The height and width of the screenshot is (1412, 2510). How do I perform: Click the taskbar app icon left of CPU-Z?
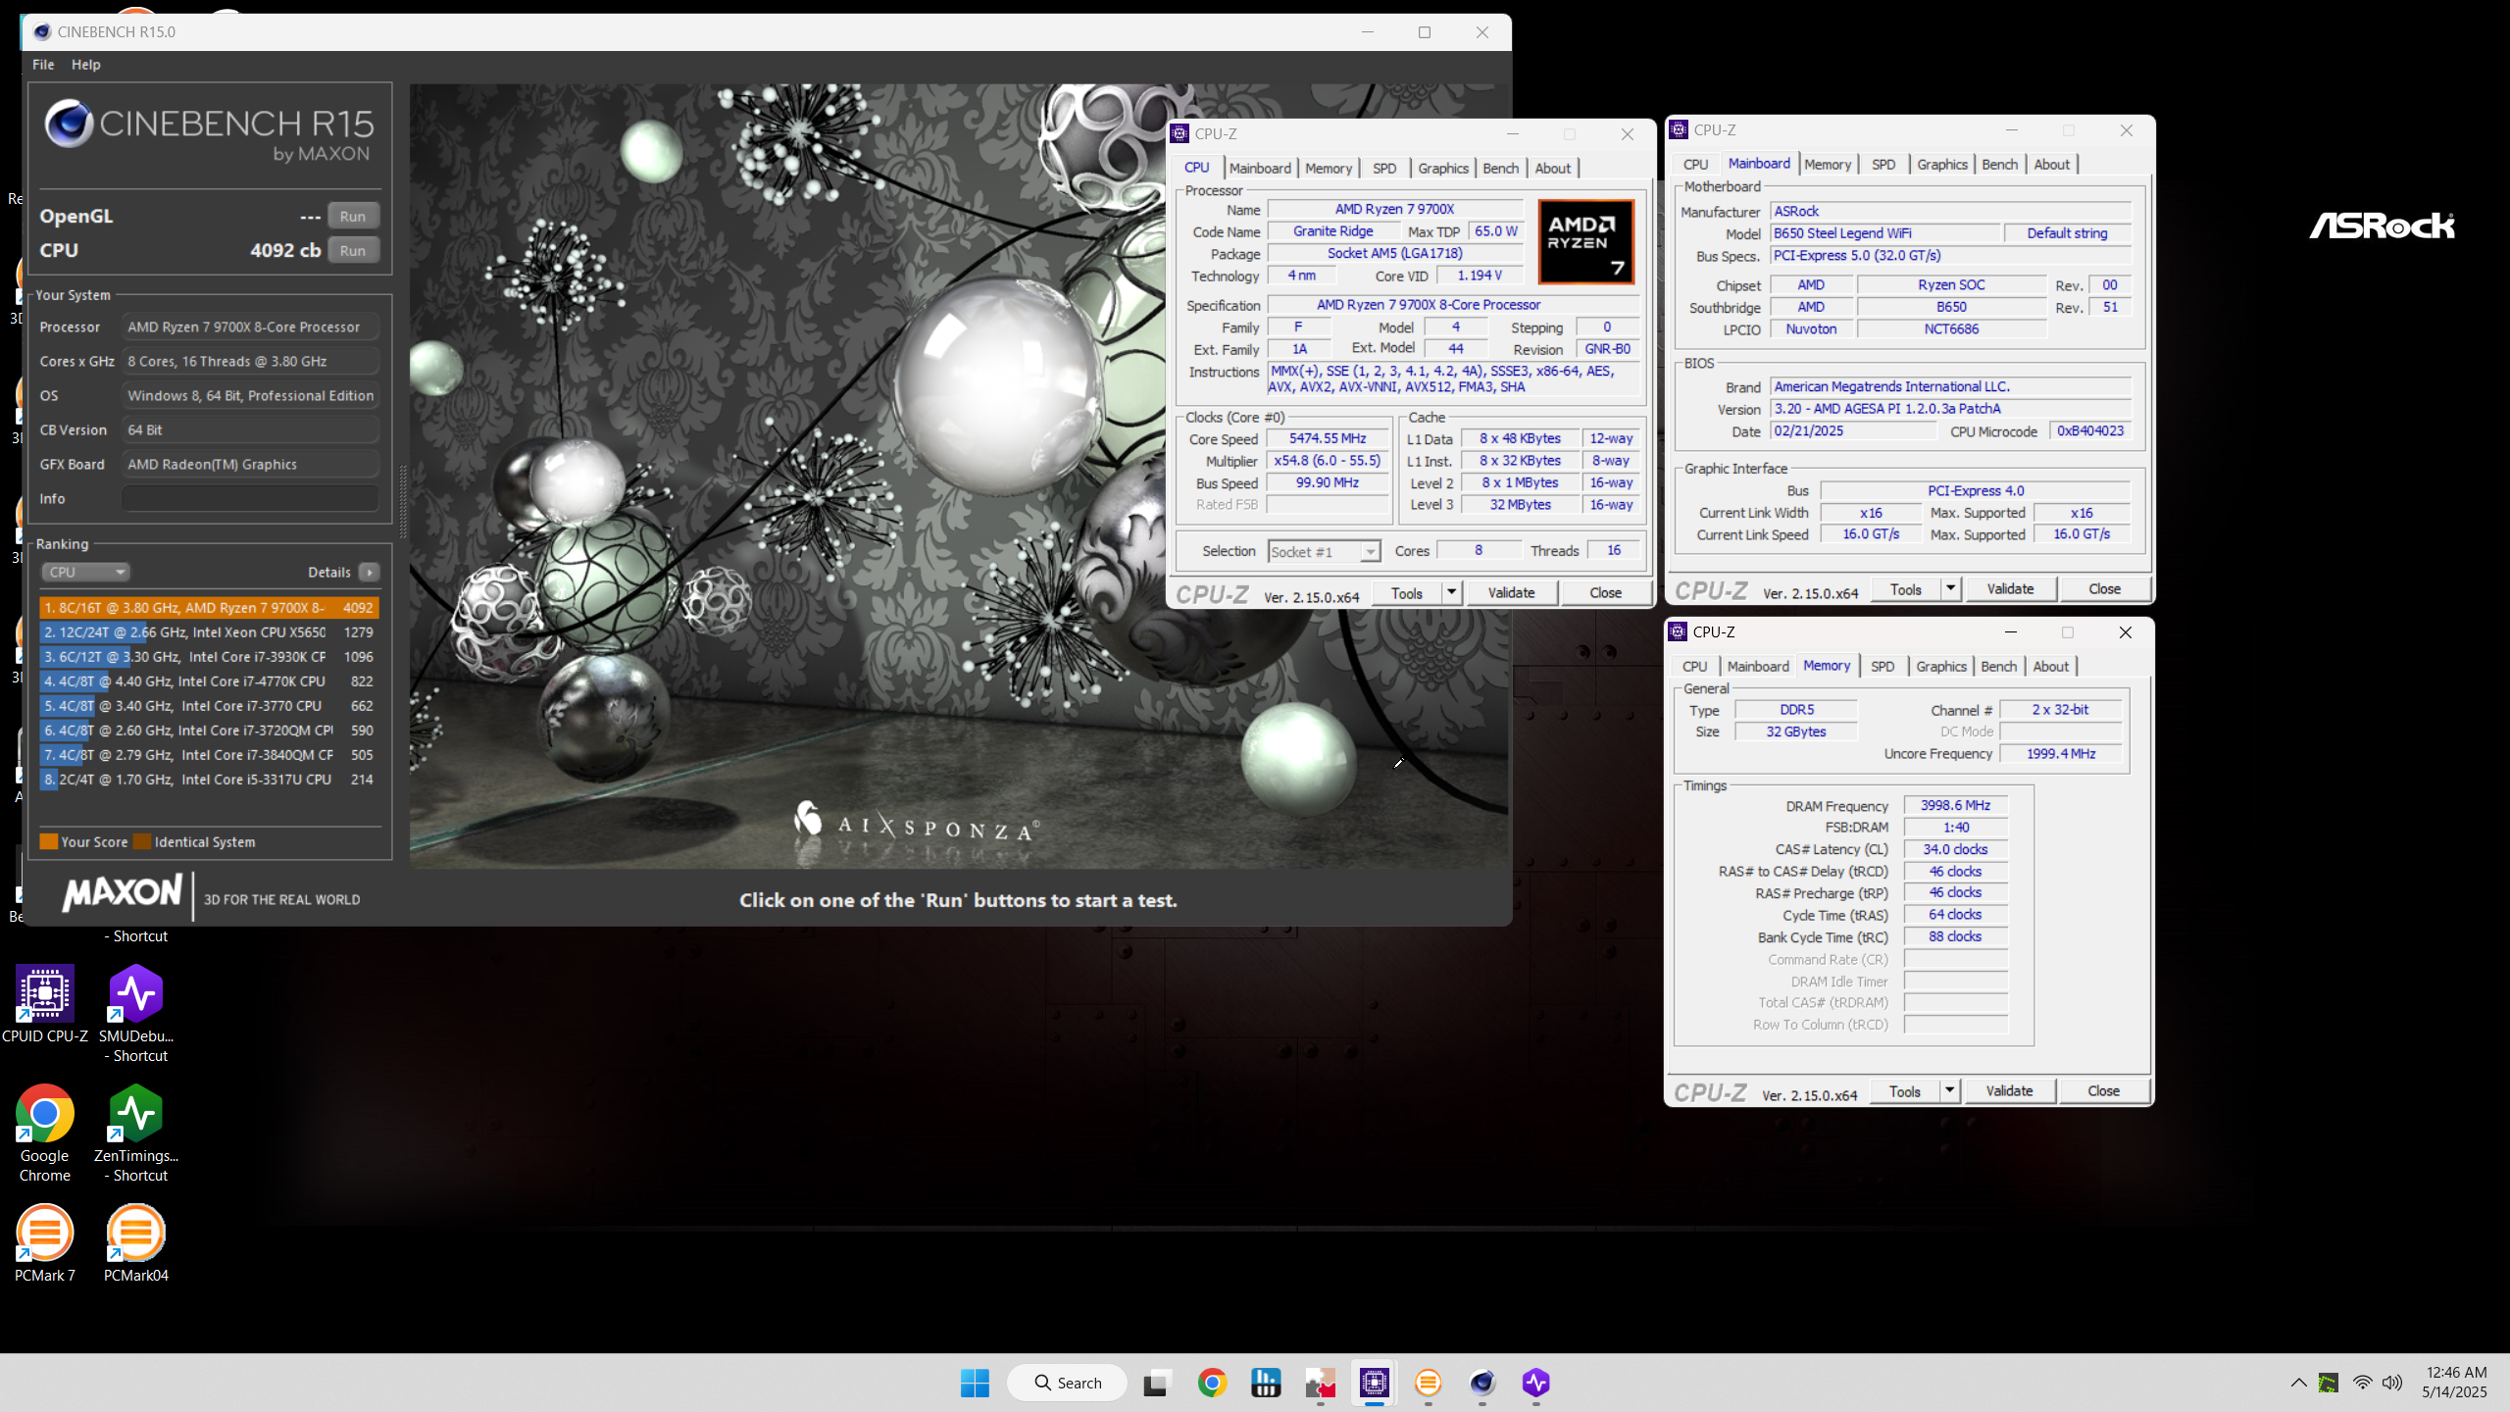click(1321, 1383)
